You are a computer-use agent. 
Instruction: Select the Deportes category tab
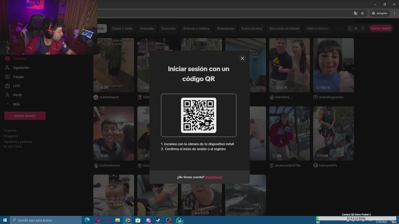point(168,28)
